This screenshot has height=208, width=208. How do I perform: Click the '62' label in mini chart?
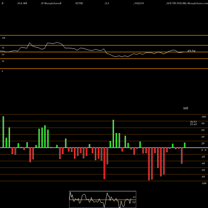[134, 202]
